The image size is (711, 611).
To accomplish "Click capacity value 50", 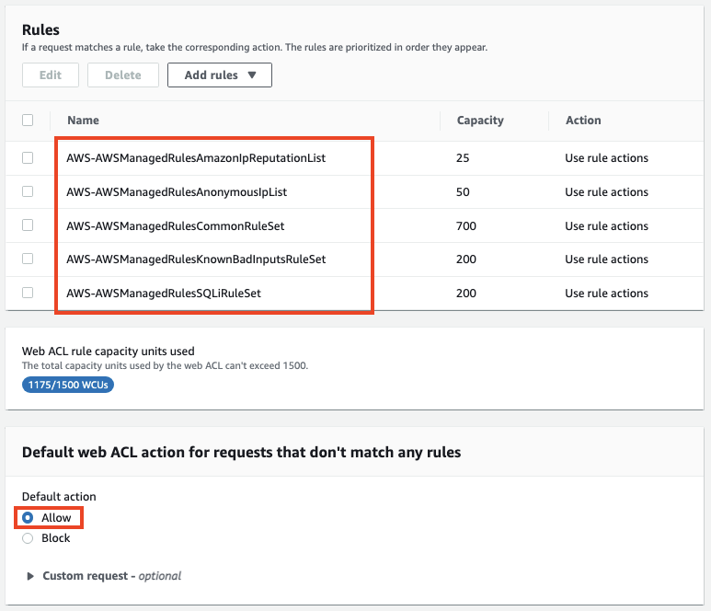I will coord(463,192).
